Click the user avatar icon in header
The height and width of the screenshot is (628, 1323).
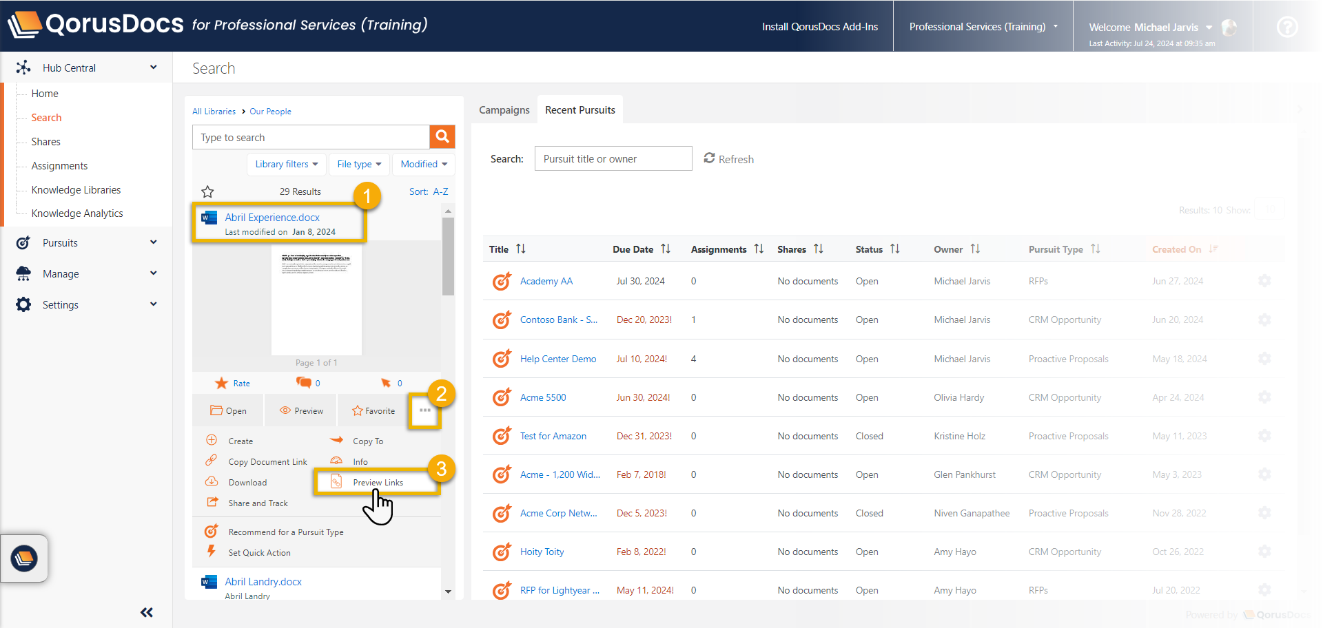click(x=1229, y=27)
